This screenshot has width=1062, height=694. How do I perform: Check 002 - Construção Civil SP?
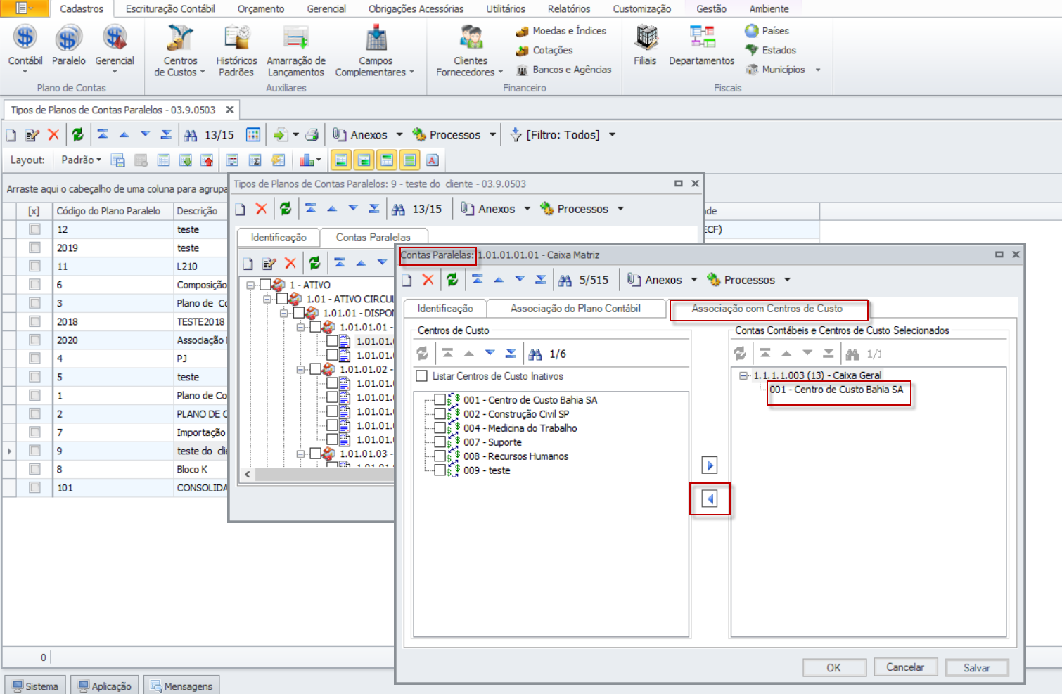pos(440,413)
